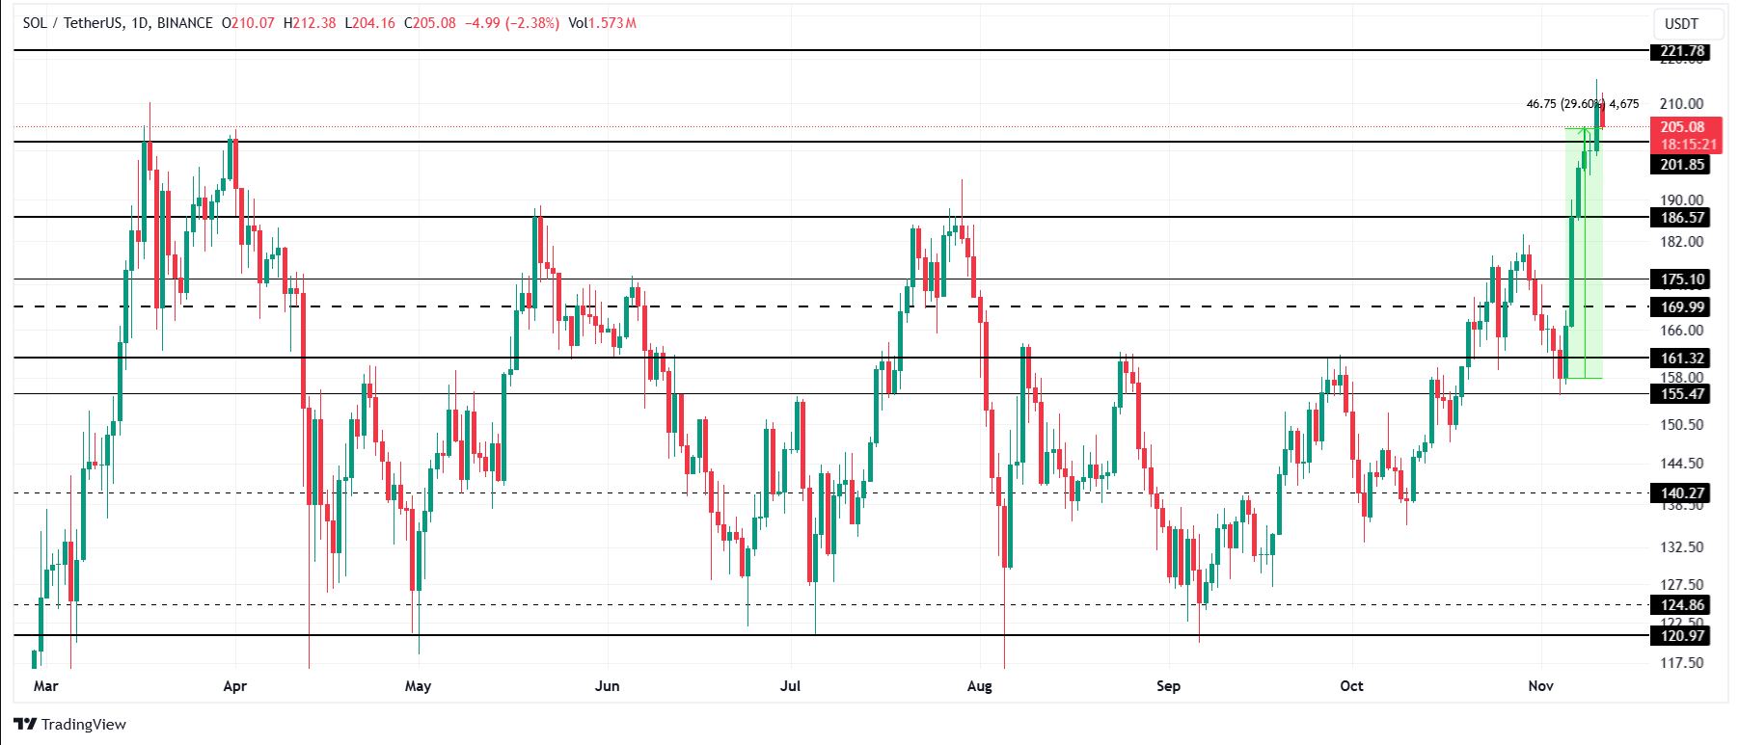Select the 140.27 dotted level label
The image size is (1739, 745).
(1682, 493)
